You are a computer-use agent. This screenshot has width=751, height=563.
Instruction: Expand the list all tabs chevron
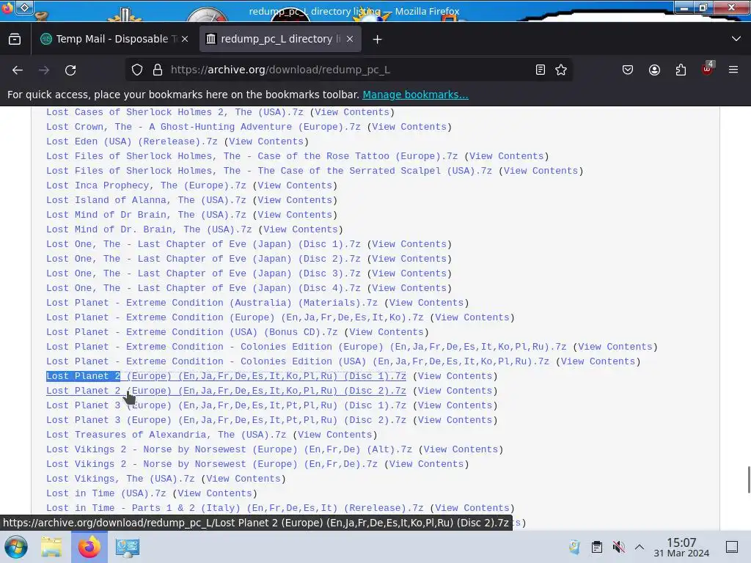pyautogui.click(x=736, y=39)
